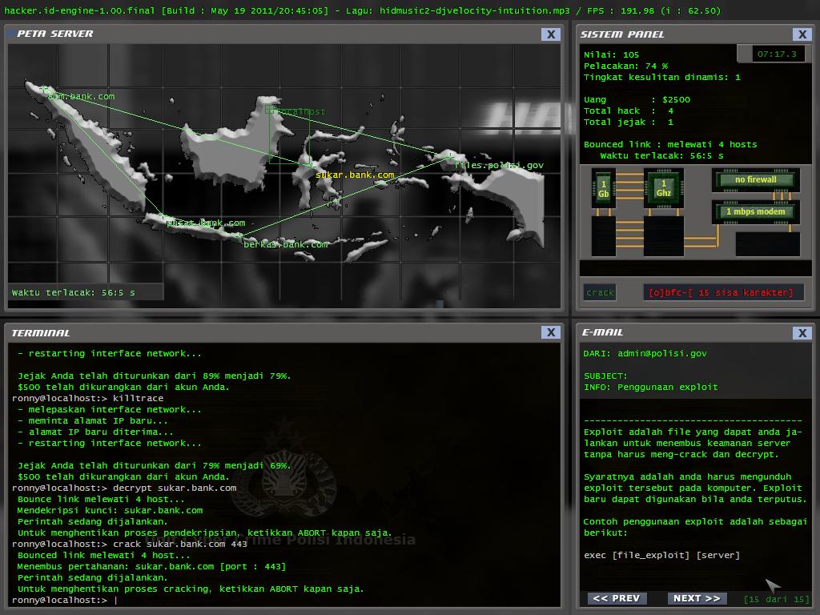Click berkas.bank.com on the server map
820x615 pixels.
pos(285,244)
